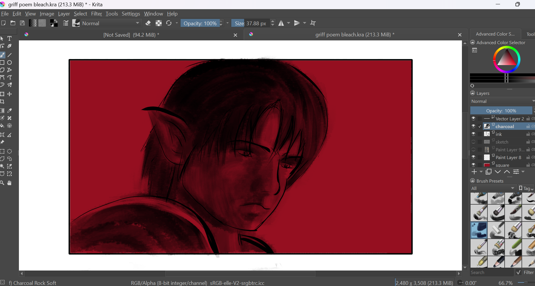Toggle eraser mode in top toolbar

click(x=148, y=23)
